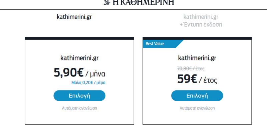
Task: Click the euro sign in the 5,90€ price
Action: click(x=79, y=72)
